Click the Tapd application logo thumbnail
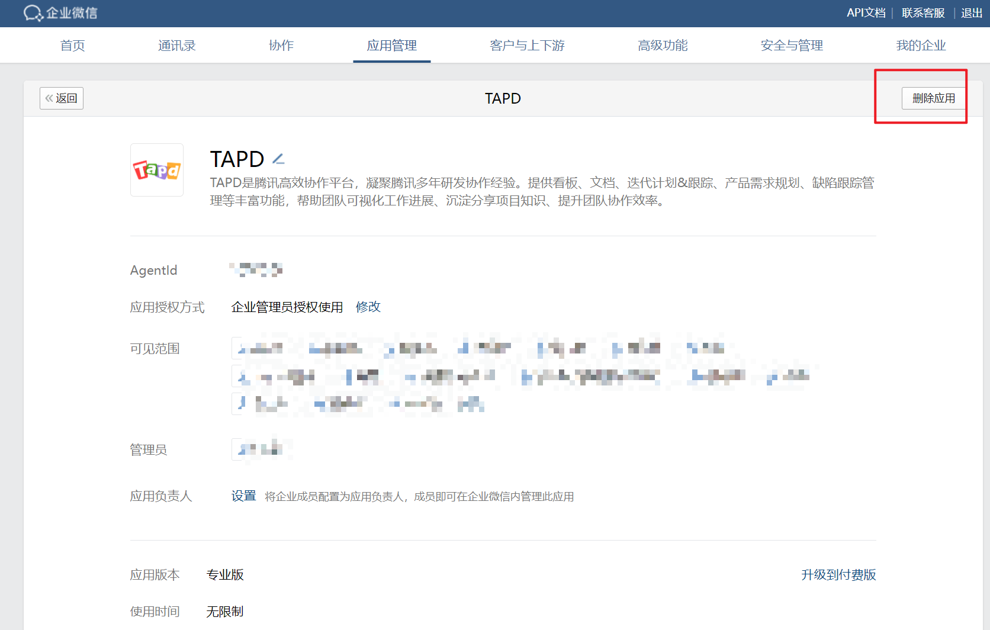This screenshot has height=630, width=990. 157,170
